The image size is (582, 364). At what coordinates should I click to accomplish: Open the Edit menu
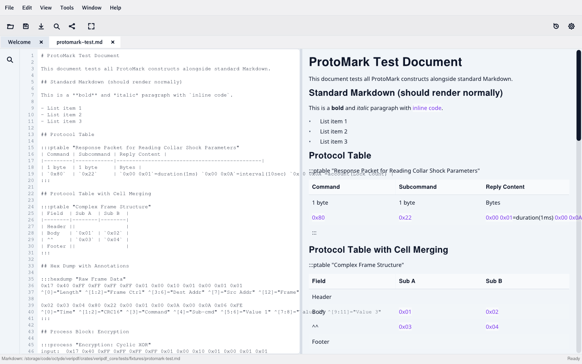[x=27, y=8]
